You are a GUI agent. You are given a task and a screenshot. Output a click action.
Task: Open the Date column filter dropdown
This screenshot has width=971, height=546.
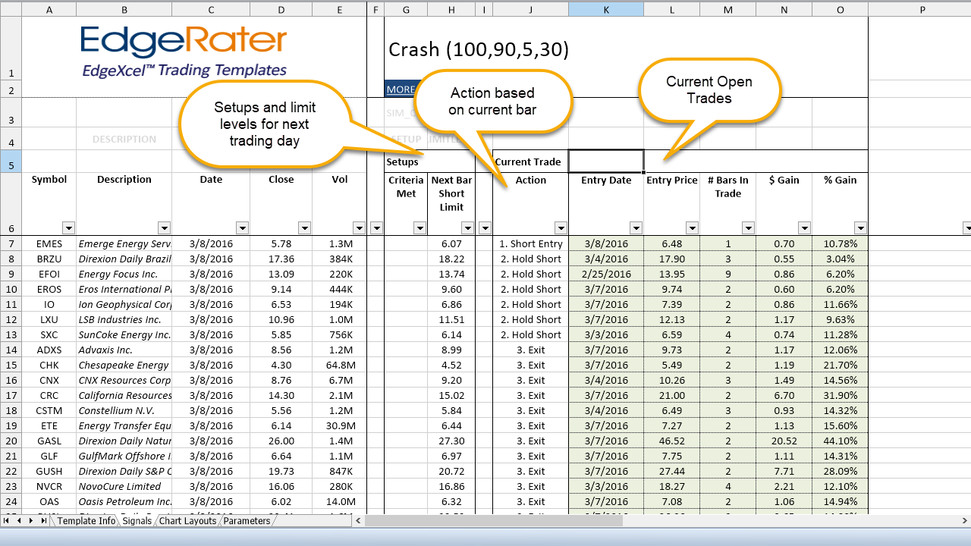242,227
